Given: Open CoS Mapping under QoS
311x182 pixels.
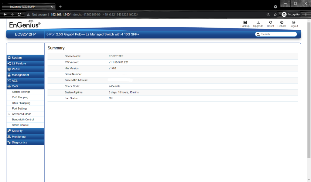Looking at the screenshot, I should (x=20, y=97).
